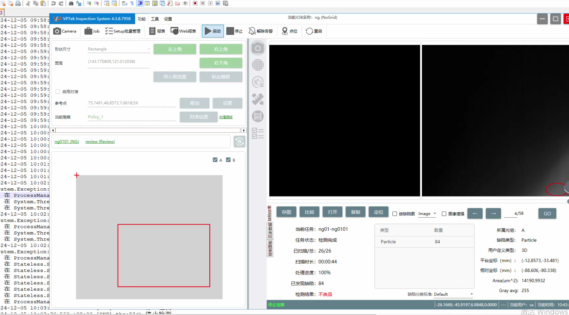Expand the Rectangle shape dropdown
The width and height of the screenshot is (569, 315).
(119, 49)
